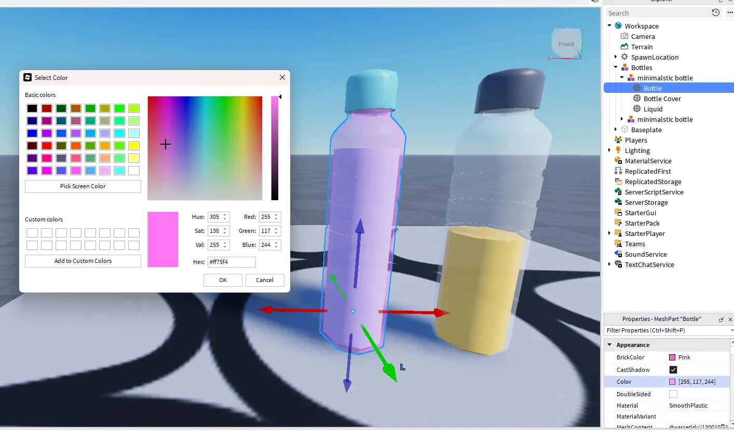734x432 pixels.
Task: Click the Lighting bulb icon
Action: pyautogui.click(x=618, y=150)
